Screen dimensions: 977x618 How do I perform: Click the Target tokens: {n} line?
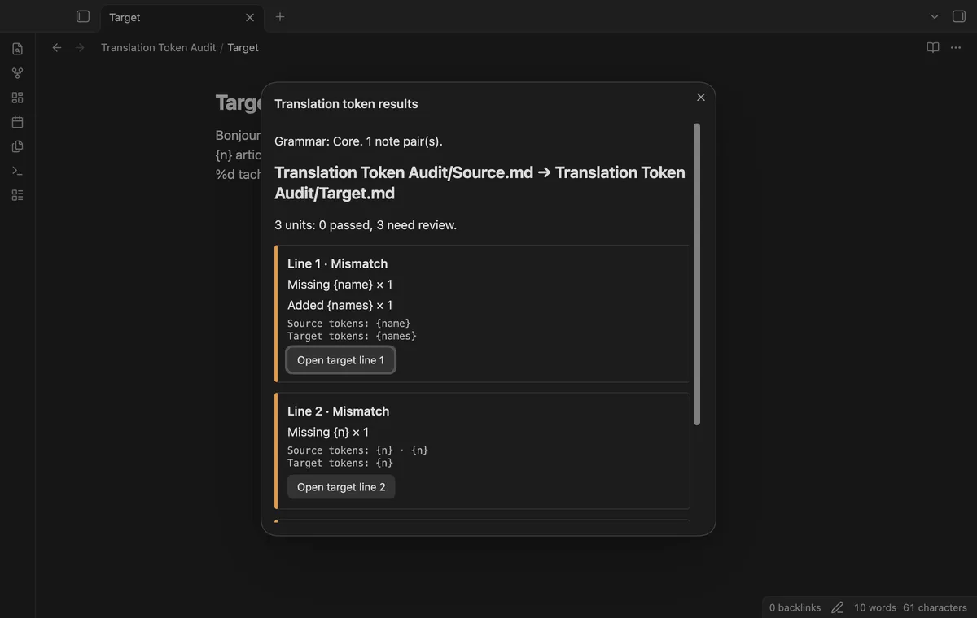[x=340, y=463]
